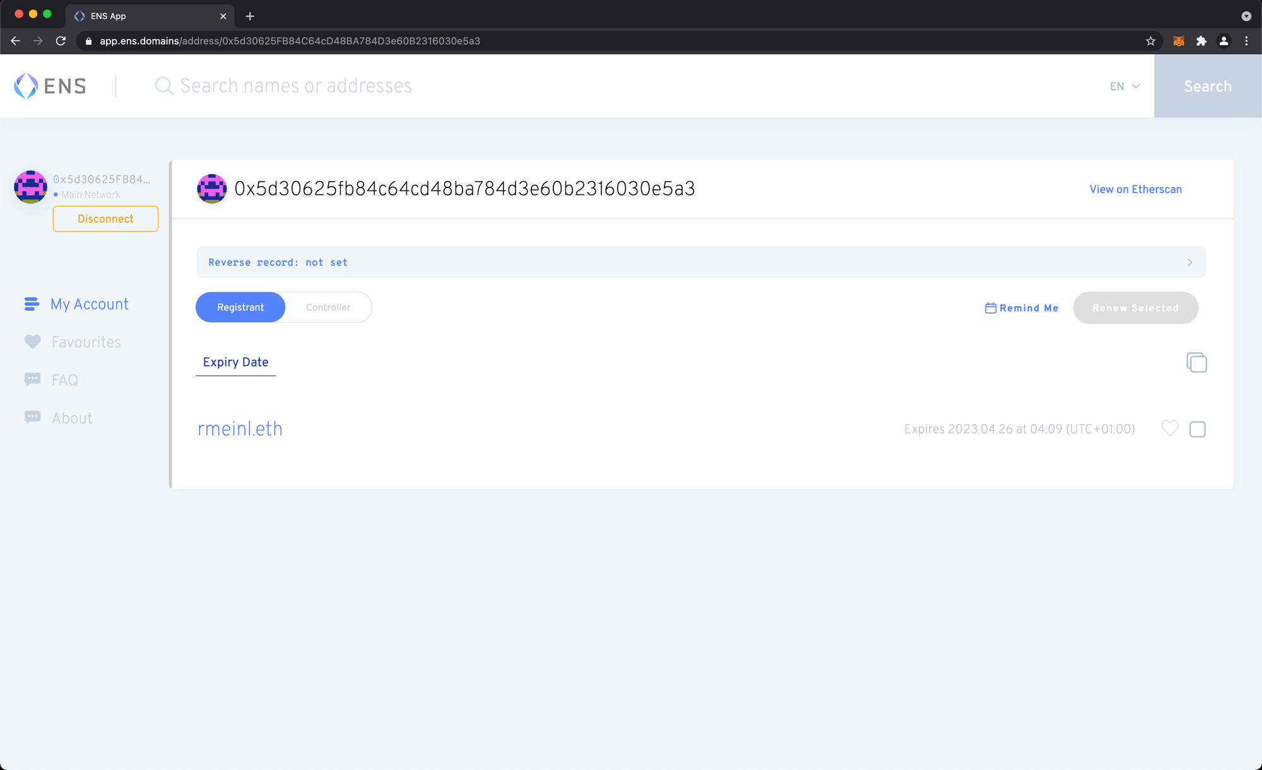This screenshot has height=770, width=1262.
Task: Open My Account in sidebar
Action: tap(90, 304)
